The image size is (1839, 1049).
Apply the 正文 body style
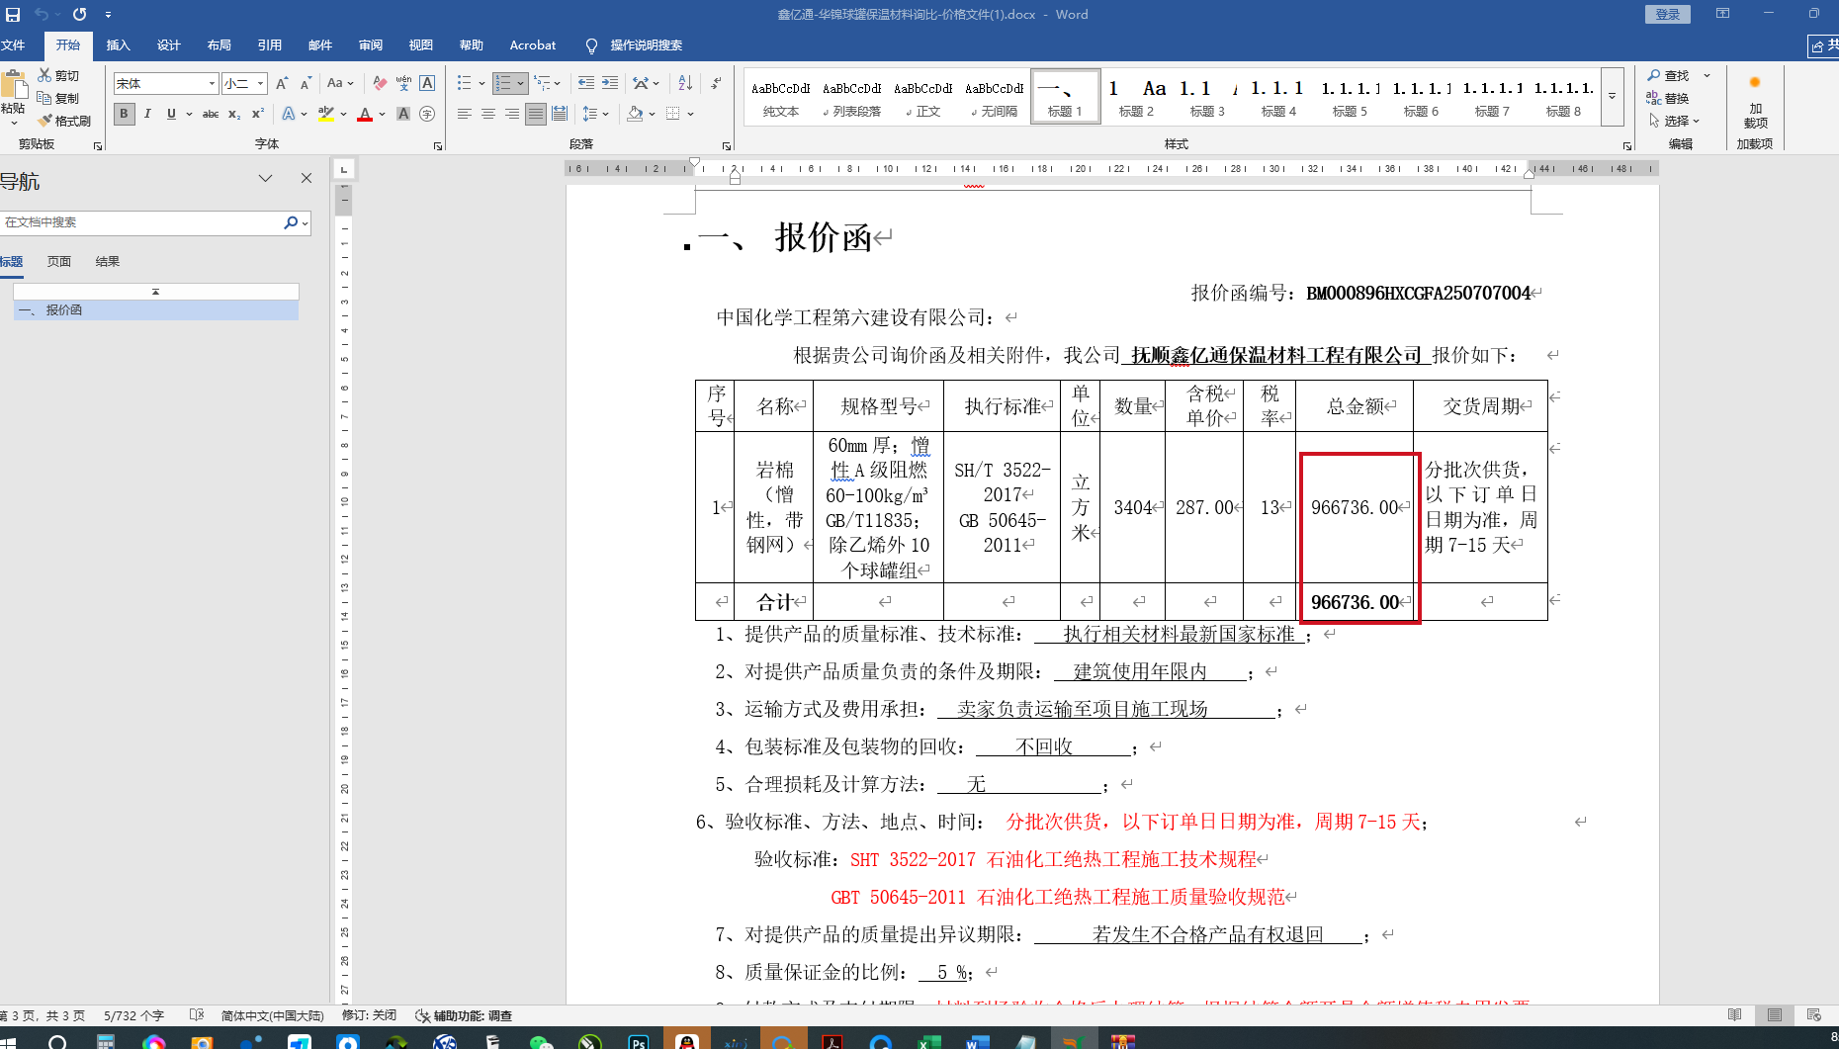click(x=922, y=97)
